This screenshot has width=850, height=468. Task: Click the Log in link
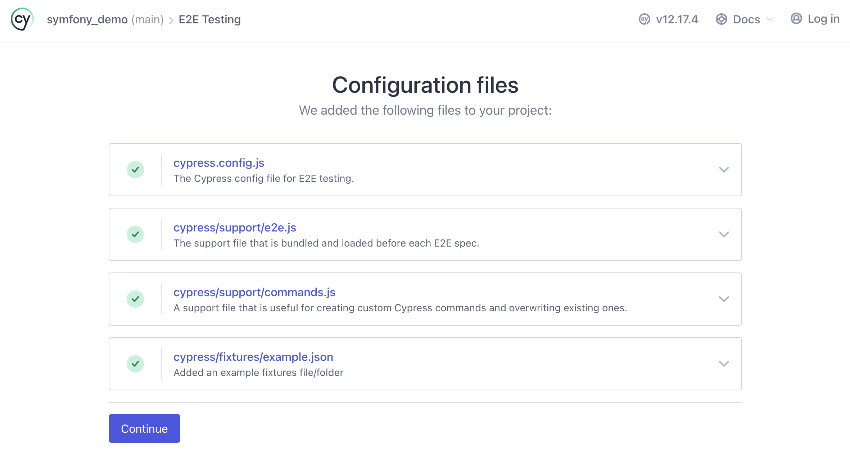(x=823, y=19)
